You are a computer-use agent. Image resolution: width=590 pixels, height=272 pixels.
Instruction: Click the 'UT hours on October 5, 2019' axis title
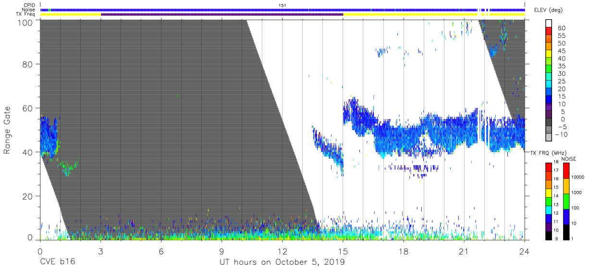click(x=282, y=262)
